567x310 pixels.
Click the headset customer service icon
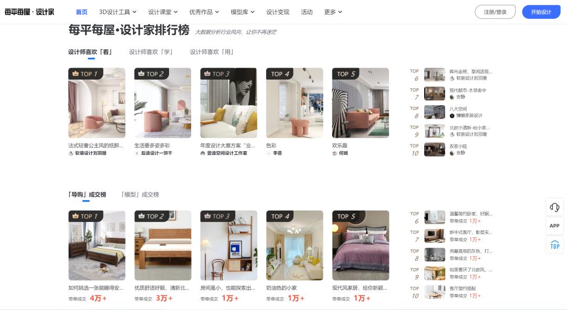tap(554, 207)
